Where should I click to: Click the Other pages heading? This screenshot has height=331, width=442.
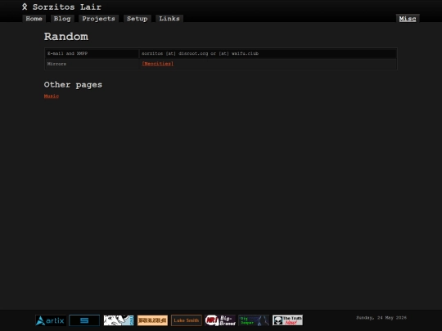pyautogui.click(x=73, y=85)
